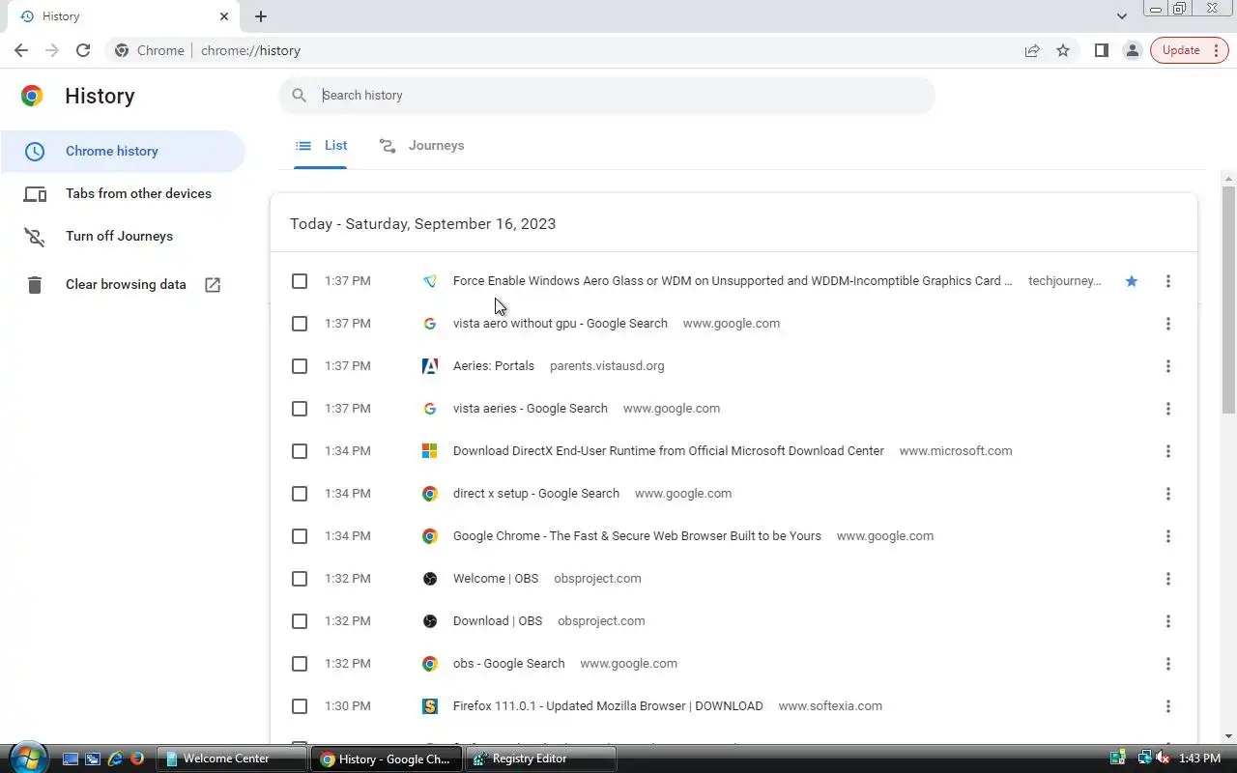
Task: Select checkbox for vista aeries Google Search
Action: (x=300, y=409)
